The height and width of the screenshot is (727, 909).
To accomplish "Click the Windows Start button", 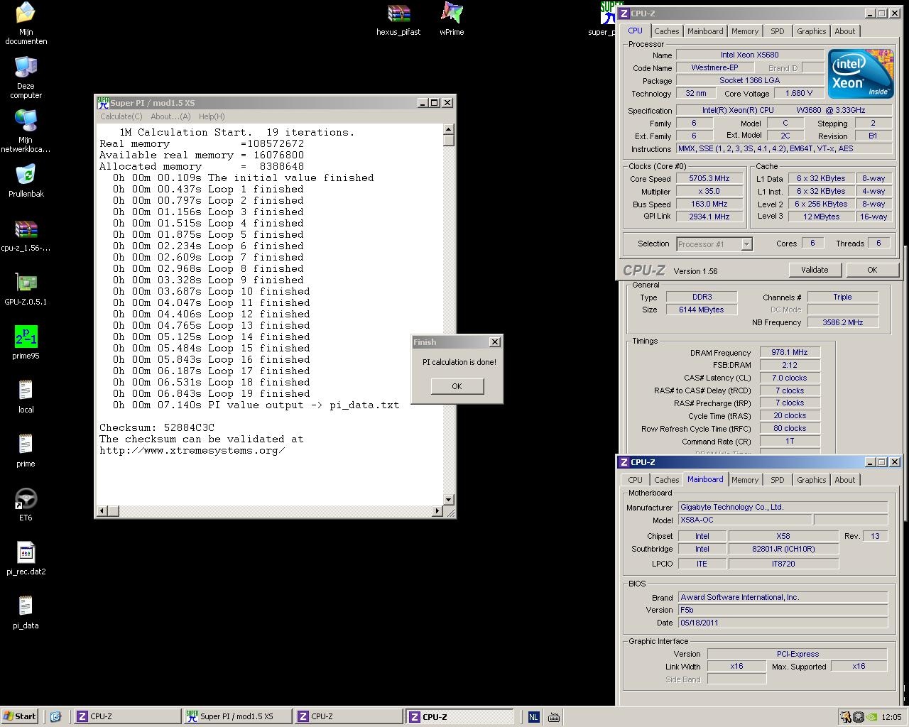I will [20, 716].
